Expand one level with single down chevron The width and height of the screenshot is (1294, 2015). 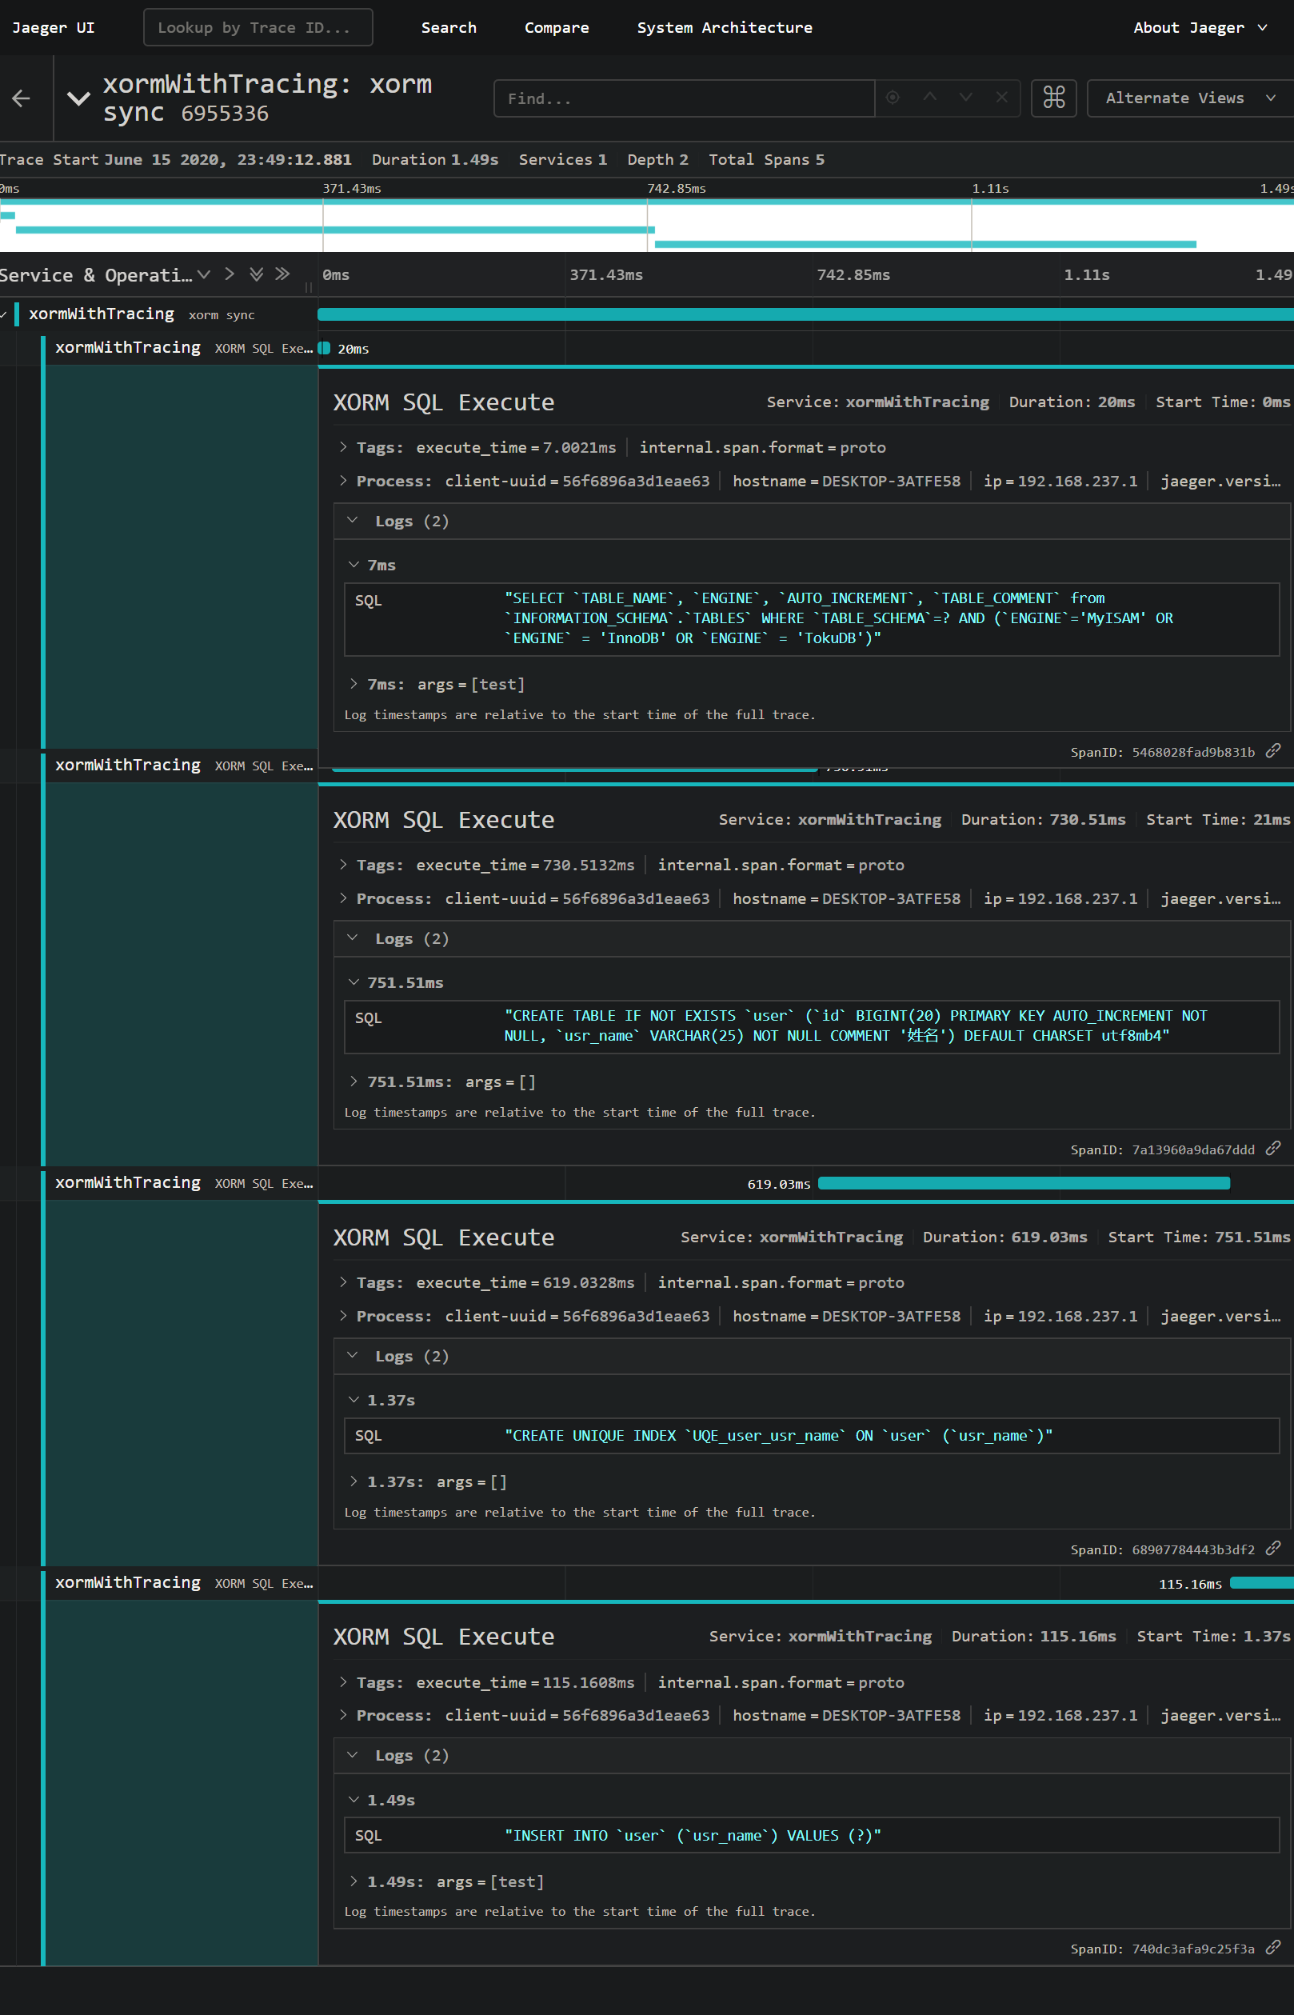click(x=203, y=274)
